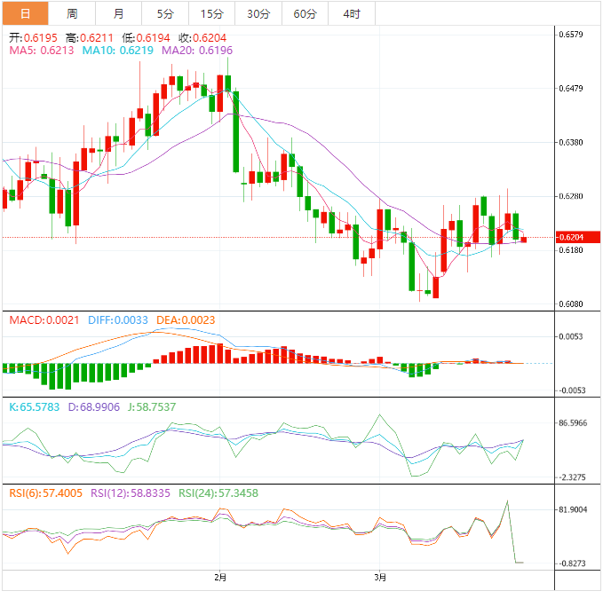
Task: Click the red 0.6204 current price tag
Action: tap(570, 237)
